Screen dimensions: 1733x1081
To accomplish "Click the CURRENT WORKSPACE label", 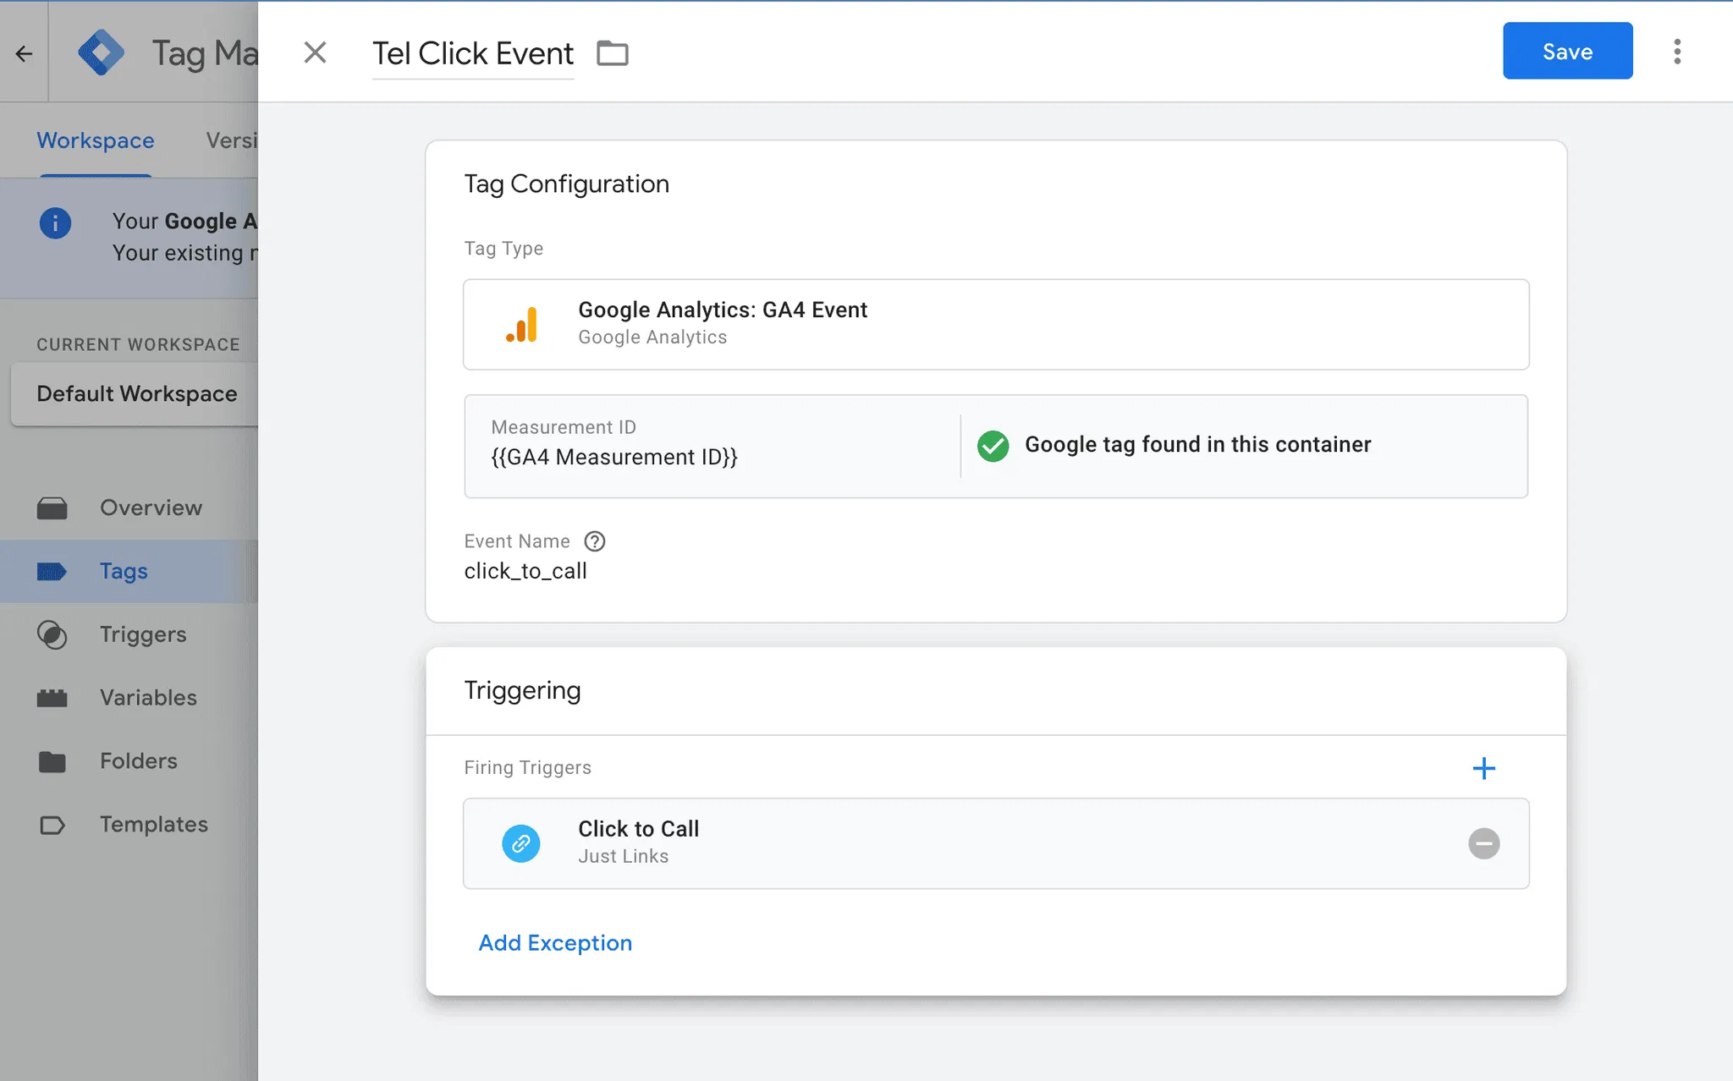I will 138,345.
